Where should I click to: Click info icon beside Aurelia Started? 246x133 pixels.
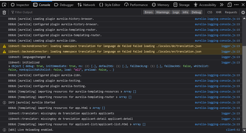click(x=4, y=103)
